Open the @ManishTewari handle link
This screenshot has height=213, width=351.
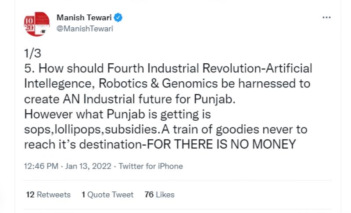click(84, 29)
